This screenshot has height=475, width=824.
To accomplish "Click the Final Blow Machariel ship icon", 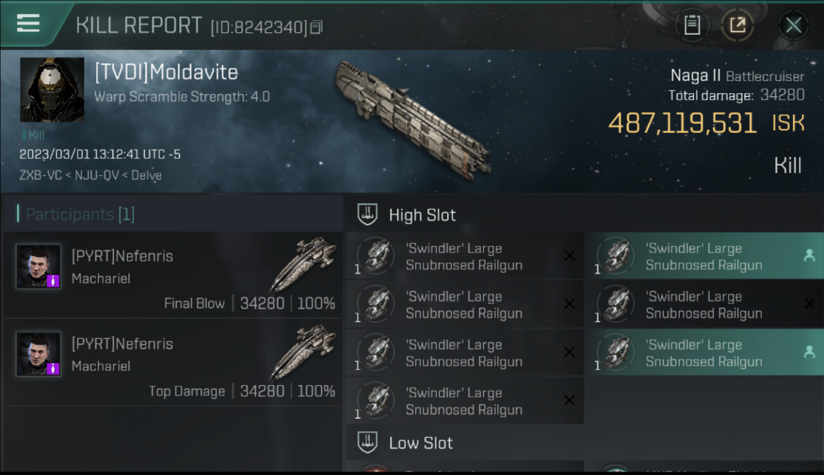I will pyautogui.click(x=303, y=264).
